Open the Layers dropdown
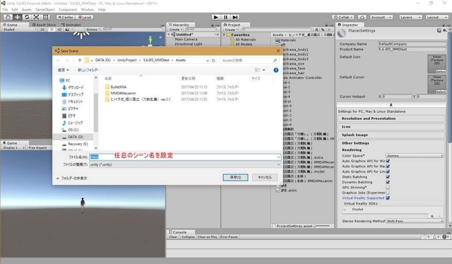Screen dimensions: 452x264 (x=411, y=17)
